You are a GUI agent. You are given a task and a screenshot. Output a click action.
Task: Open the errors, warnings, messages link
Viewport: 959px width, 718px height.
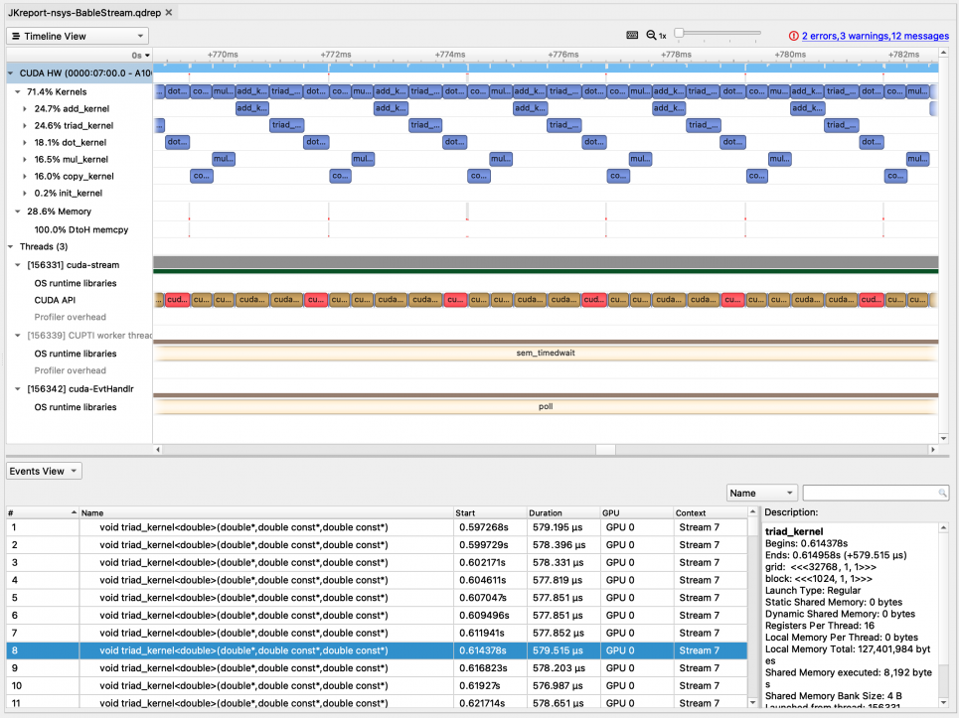coord(875,36)
